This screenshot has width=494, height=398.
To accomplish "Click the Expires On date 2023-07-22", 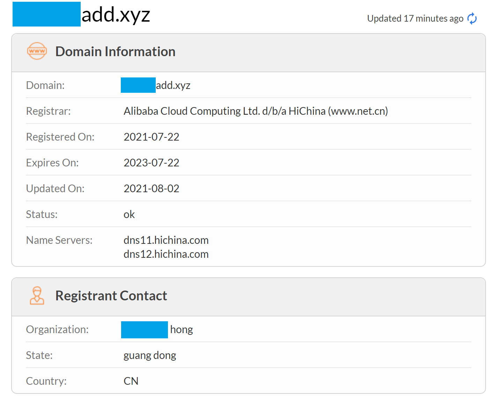I will 151,163.
